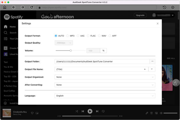Screen dimensions: 180x120
Task: Click the song progress bar
Action: 90,116
